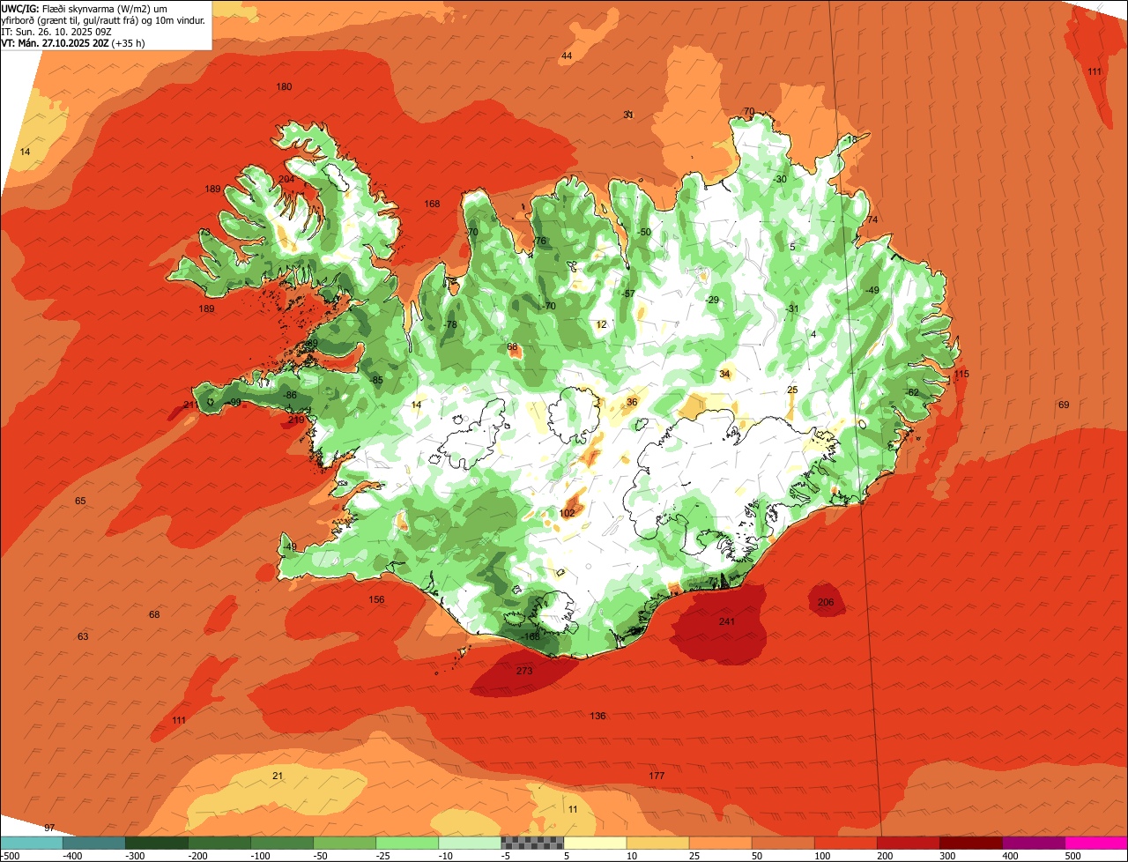Image resolution: width=1128 pixels, height=862 pixels.
Task: Click the flux value 97 above the legend
Action: 49,828
